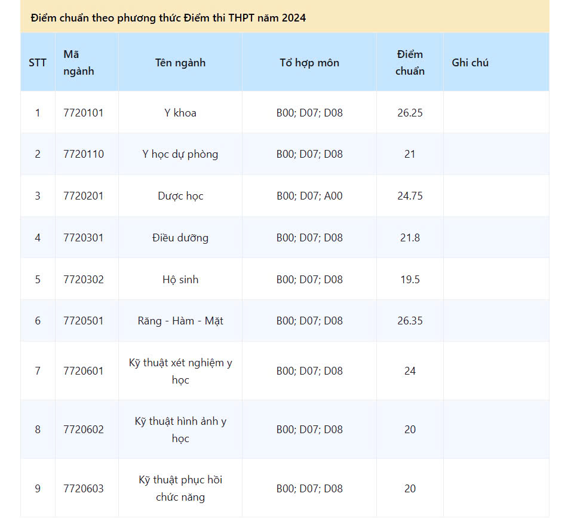Click the score 19.5
This screenshot has width=571, height=518.
[x=410, y=280]
